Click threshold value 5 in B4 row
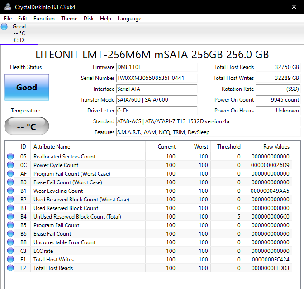 click(239, 217)
